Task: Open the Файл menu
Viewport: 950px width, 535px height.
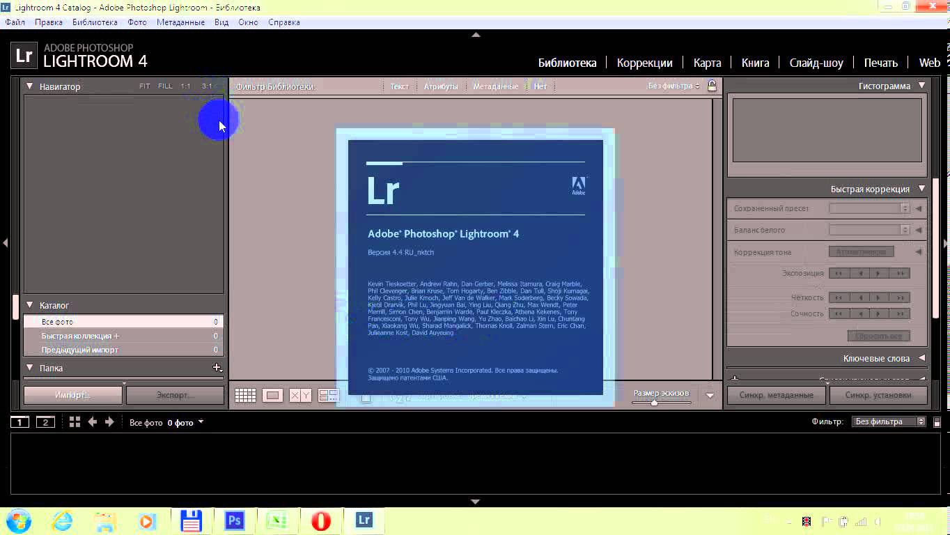Action: coord(15,22)
